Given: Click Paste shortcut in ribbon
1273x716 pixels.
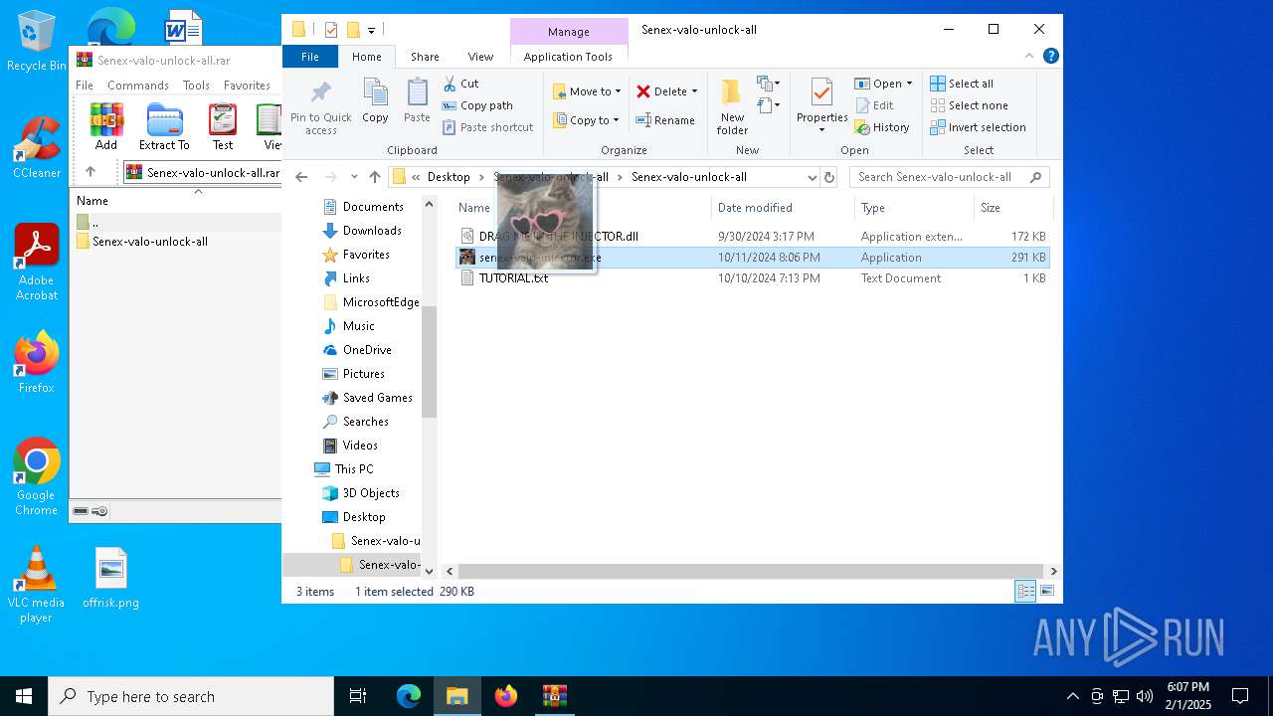Looking at the screenshot, I should (x=487, y=127).
